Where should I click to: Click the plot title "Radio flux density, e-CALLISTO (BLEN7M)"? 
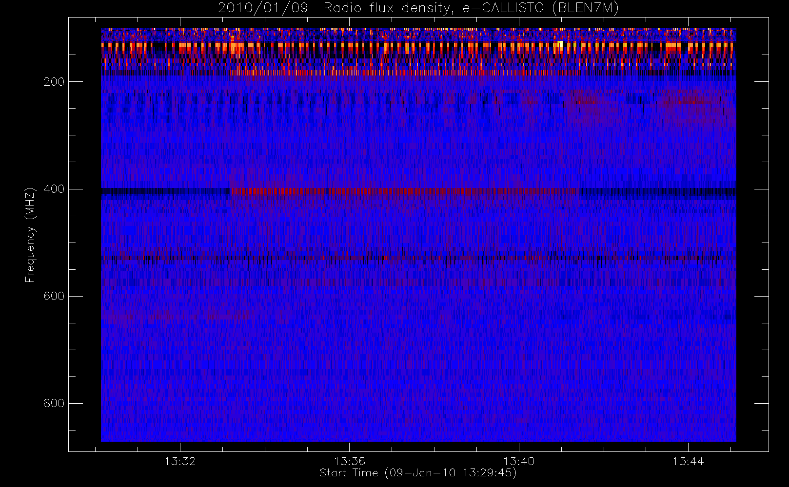point(471,8)
